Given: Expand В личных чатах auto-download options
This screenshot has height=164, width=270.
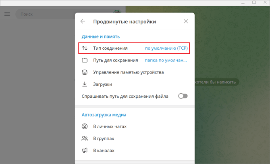Looking at the screenshot, I should click(x=110, y=126).
